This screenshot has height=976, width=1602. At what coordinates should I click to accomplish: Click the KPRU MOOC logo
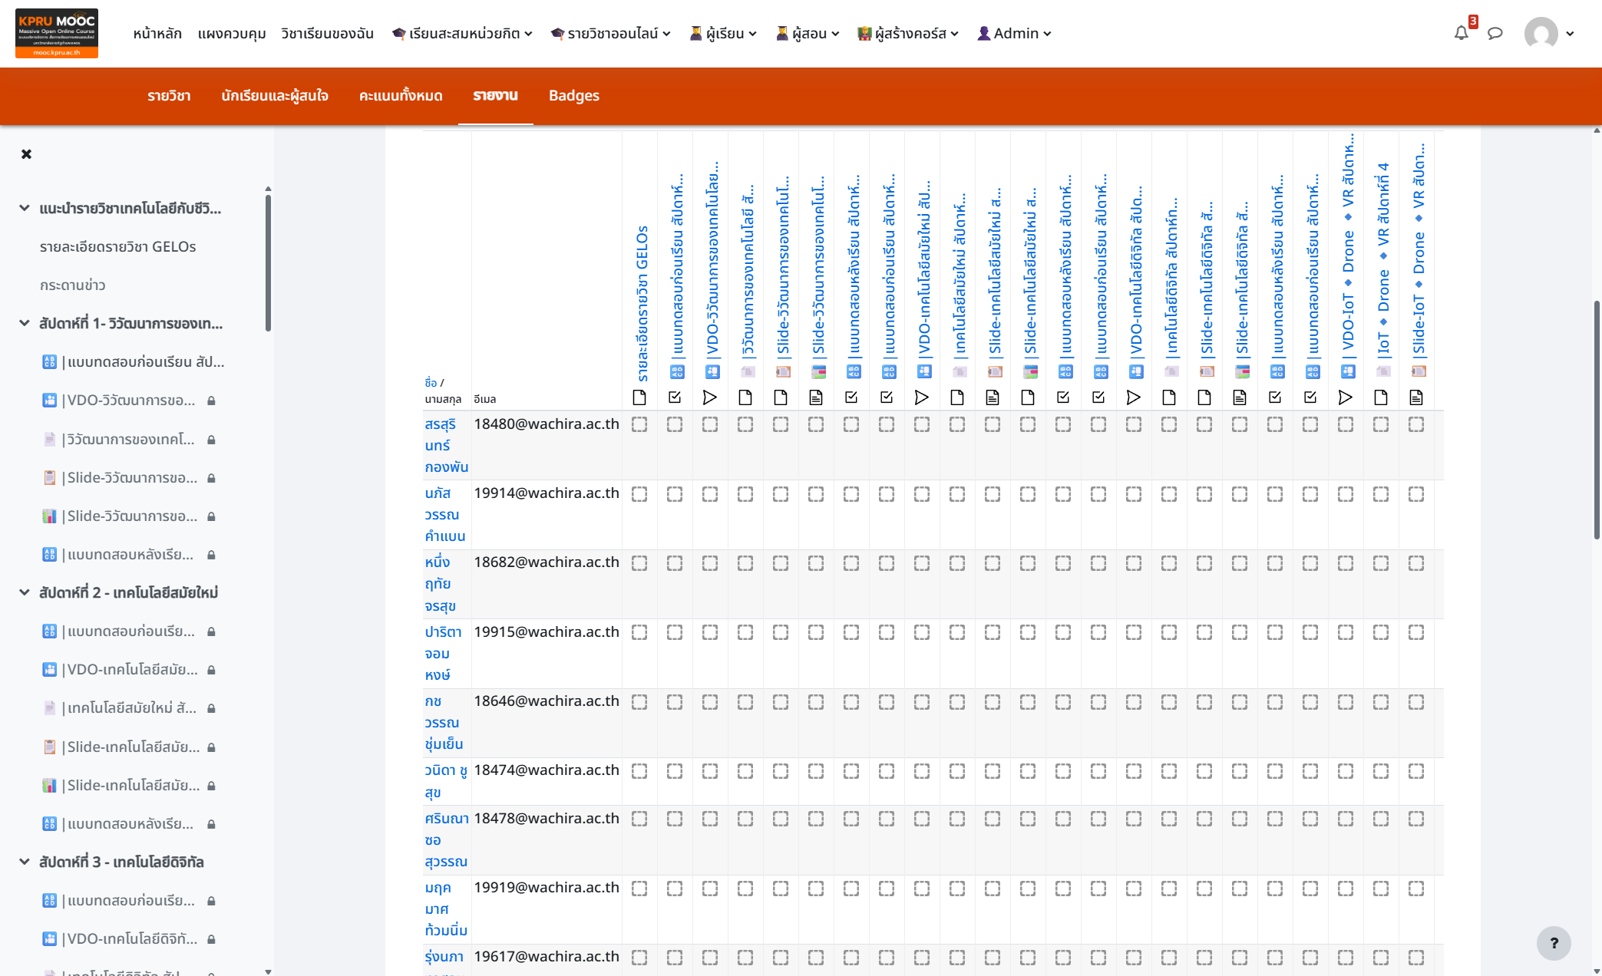[x=57, y=33]
